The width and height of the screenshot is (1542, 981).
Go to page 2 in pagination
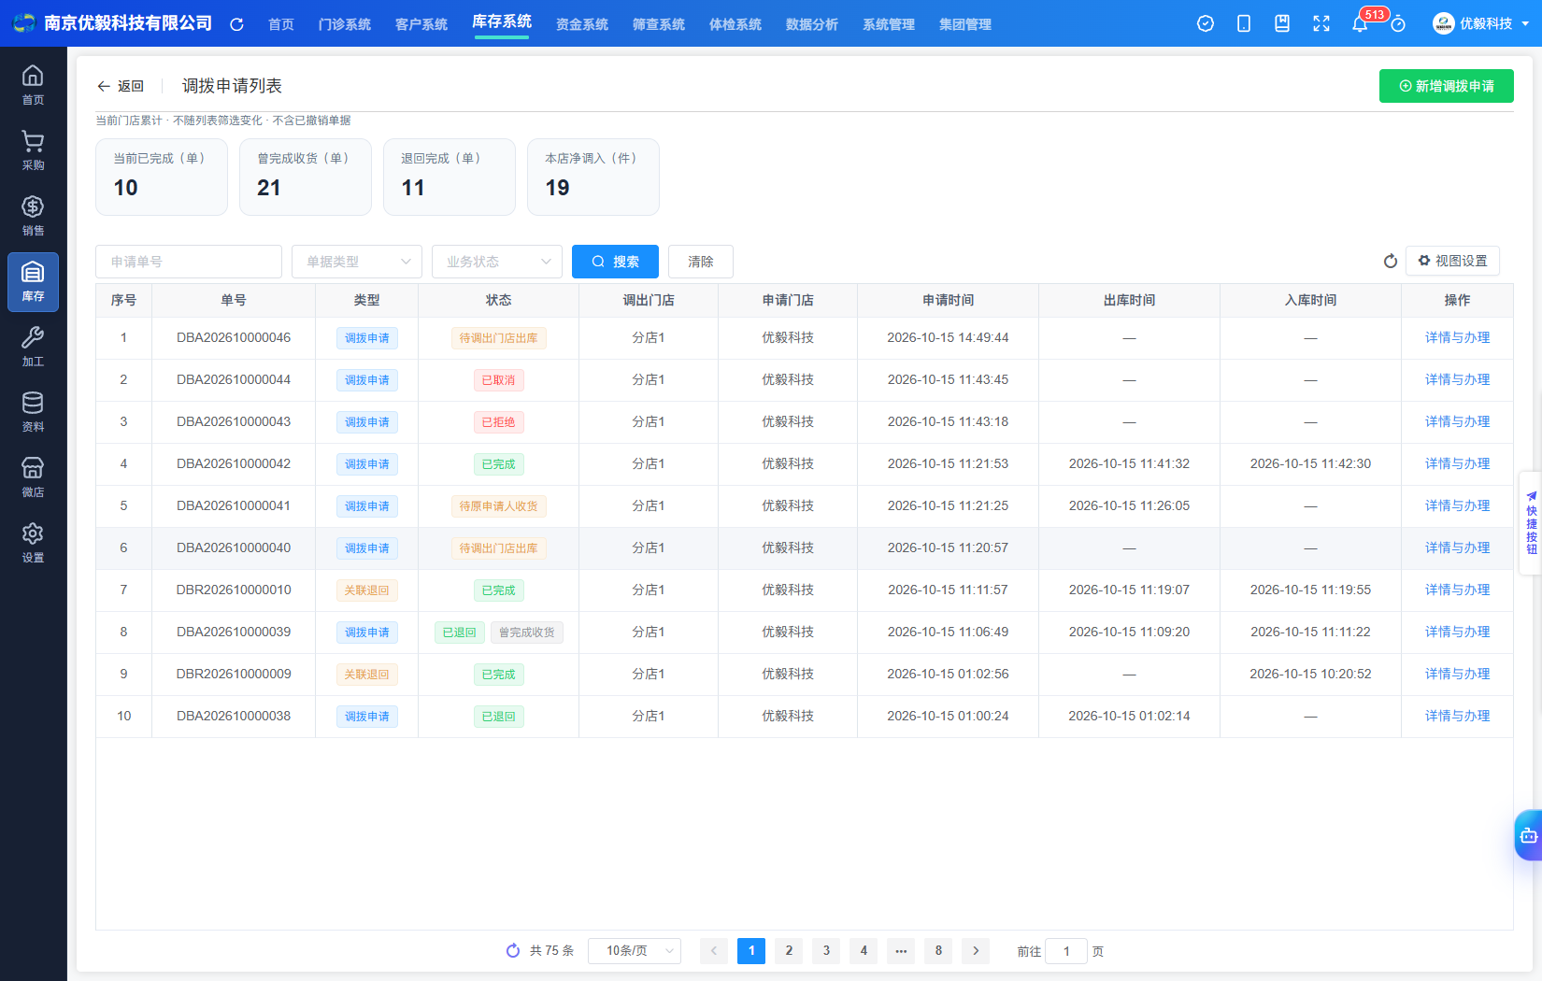pos(789,951)
